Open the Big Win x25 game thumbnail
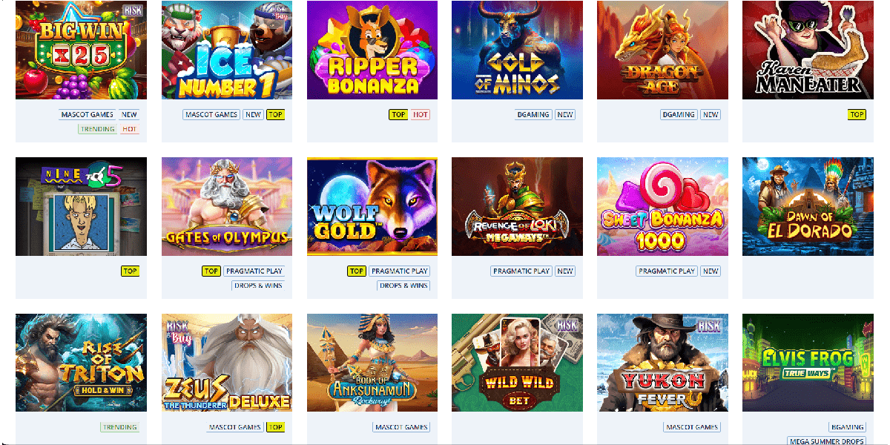Screen dimensions: 890x445 coord(82,50)
